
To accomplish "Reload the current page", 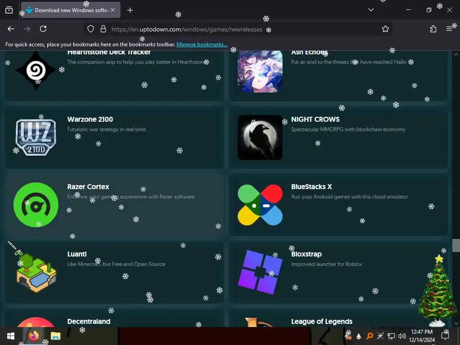I will click(43, 29).
